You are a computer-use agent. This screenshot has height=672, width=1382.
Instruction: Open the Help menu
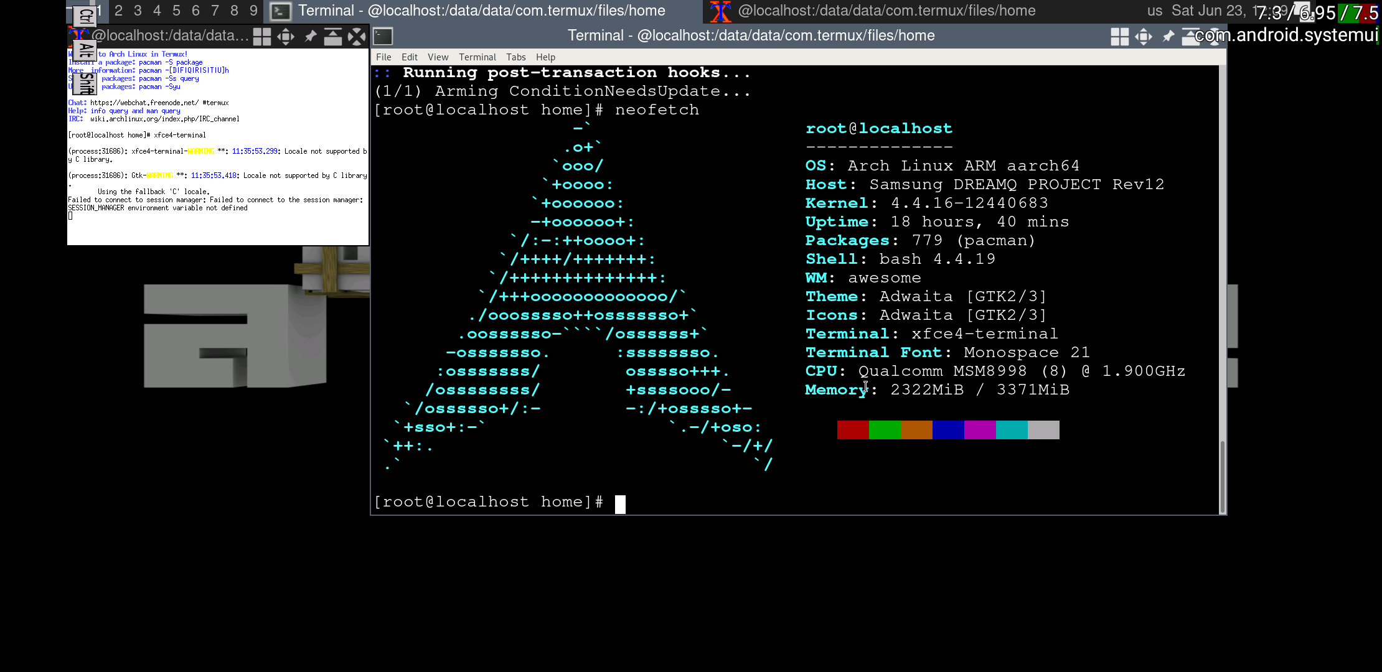click(546, 57)
